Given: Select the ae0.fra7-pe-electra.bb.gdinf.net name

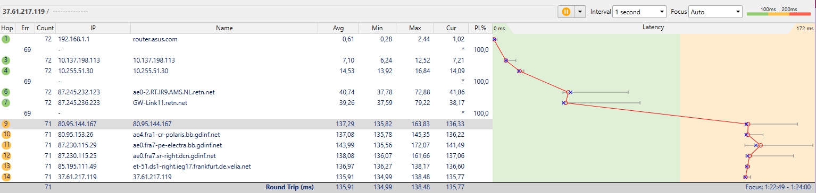Looking at the screenshot, I should click(178, 145).
